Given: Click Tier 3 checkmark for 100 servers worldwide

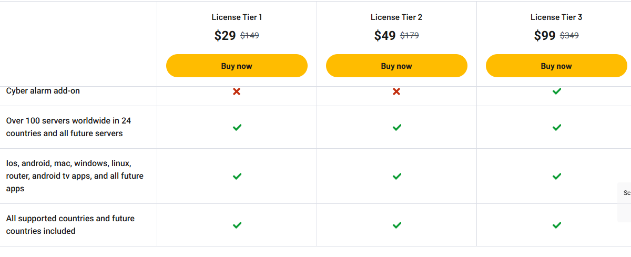Looking at the screenshot, I should 557,127.
